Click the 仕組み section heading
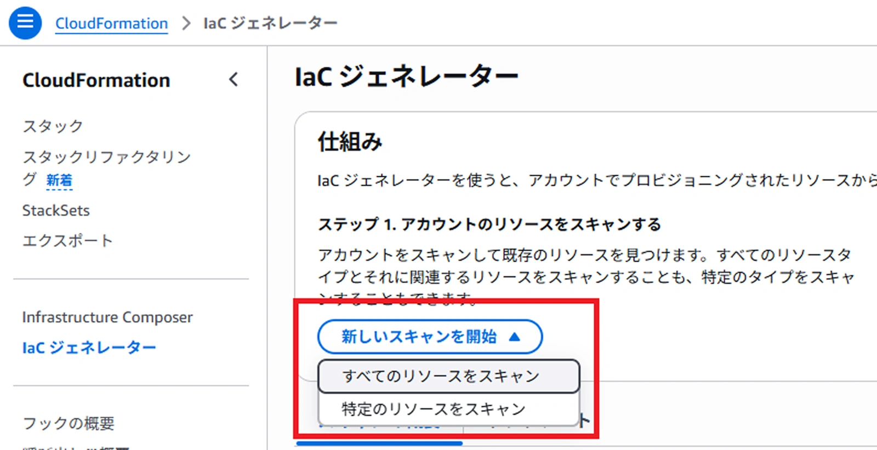Screen dimensions: 877x450 pos(350,142)
